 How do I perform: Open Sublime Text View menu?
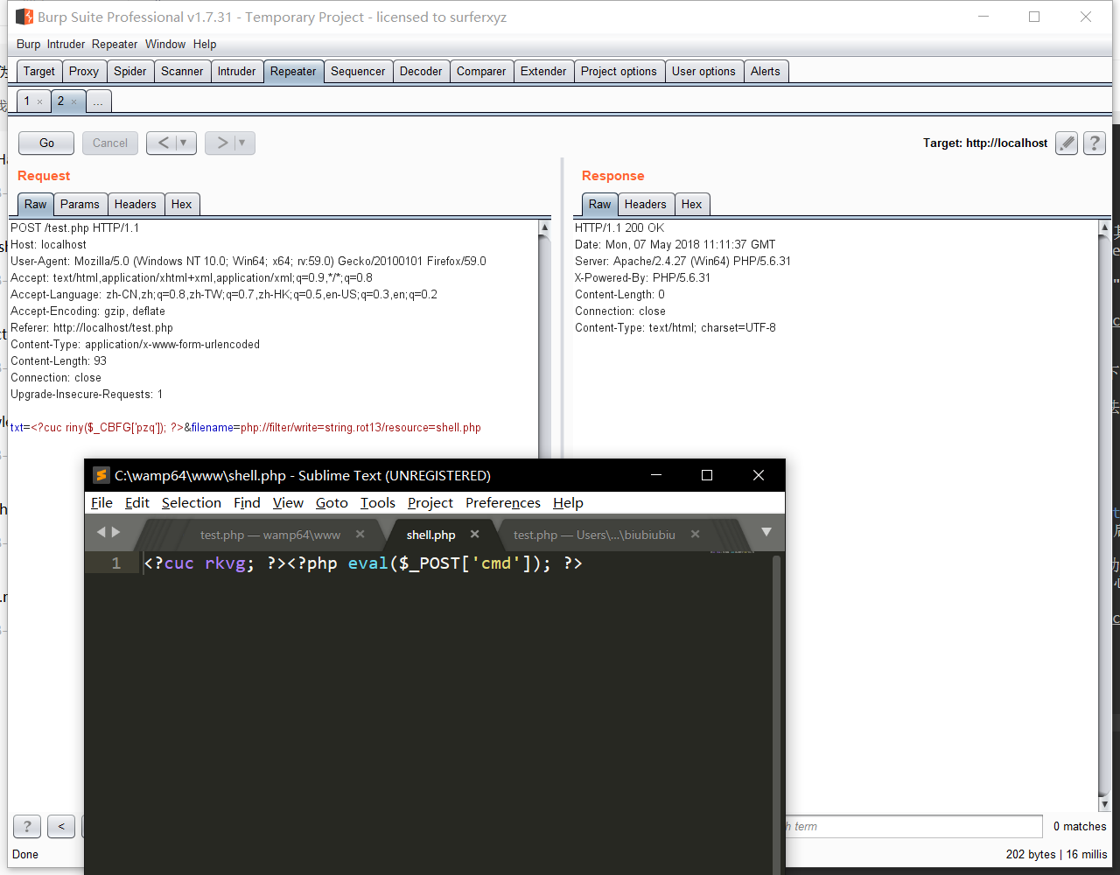[288, 502]
